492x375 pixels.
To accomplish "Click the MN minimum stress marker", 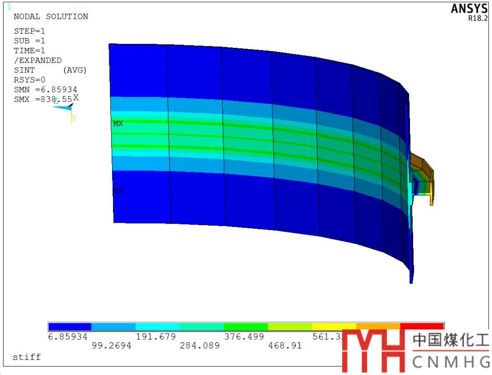I will click(x=118, y=191).
